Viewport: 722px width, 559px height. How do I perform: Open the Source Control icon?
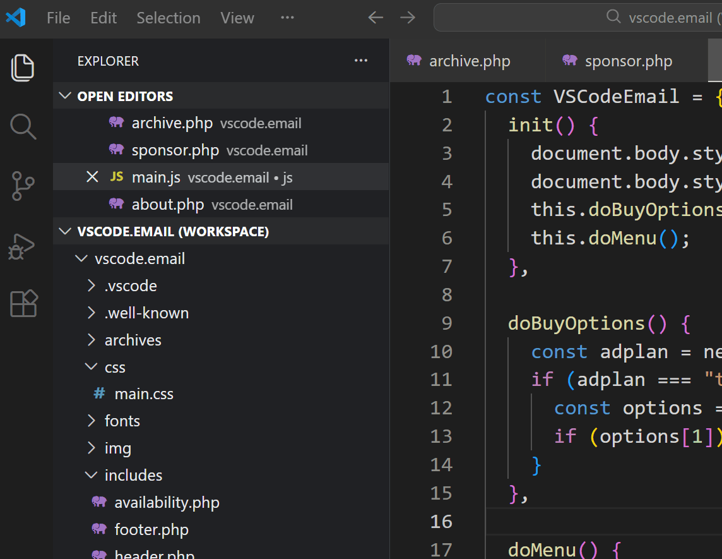click(x=23, y=186)
